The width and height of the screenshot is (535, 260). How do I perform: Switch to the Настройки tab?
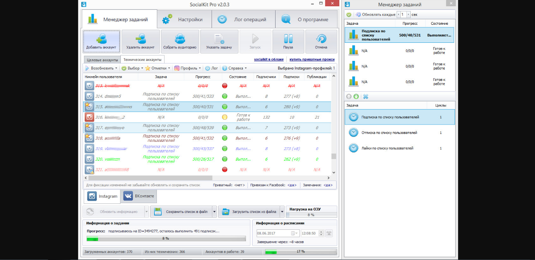tap(184, 19)
